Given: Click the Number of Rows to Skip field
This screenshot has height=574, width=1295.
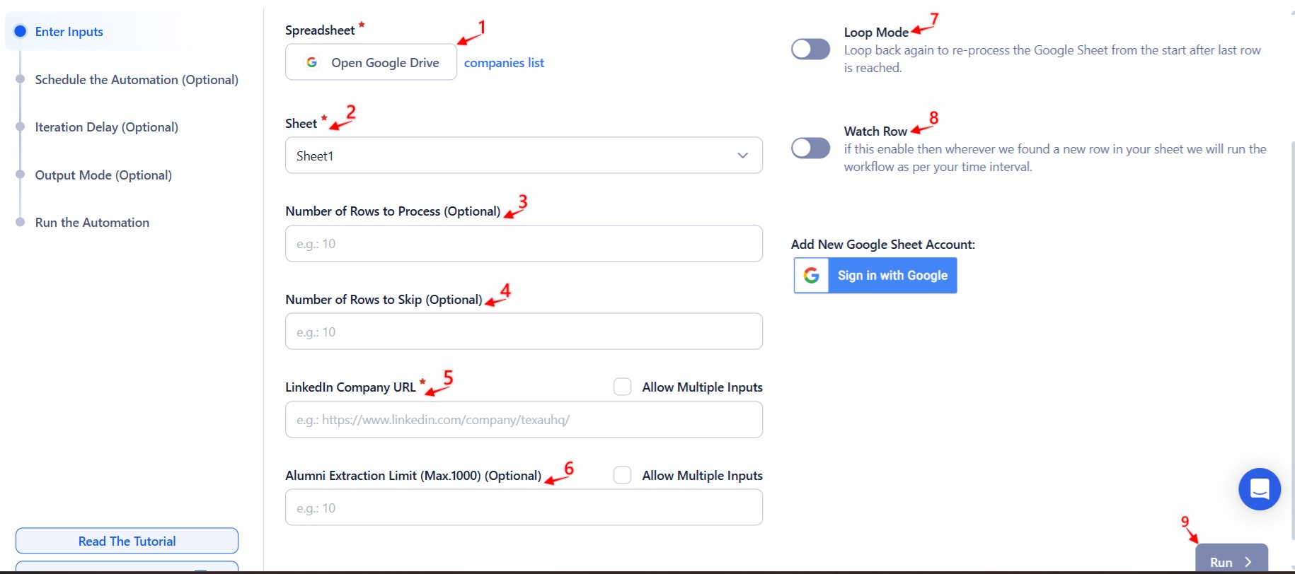Looking at the screenshot, I should click(x=524, y=332).
